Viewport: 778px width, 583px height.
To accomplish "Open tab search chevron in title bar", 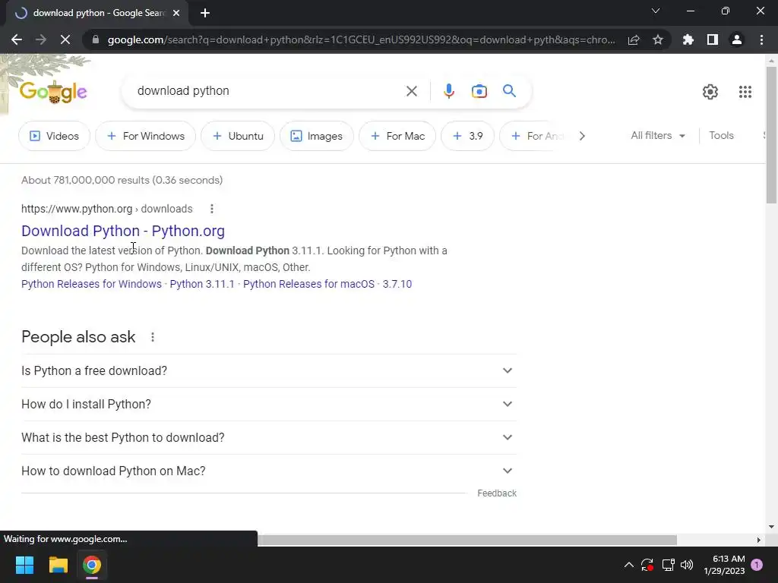I will pyautogui.click(x=656, y=11).
